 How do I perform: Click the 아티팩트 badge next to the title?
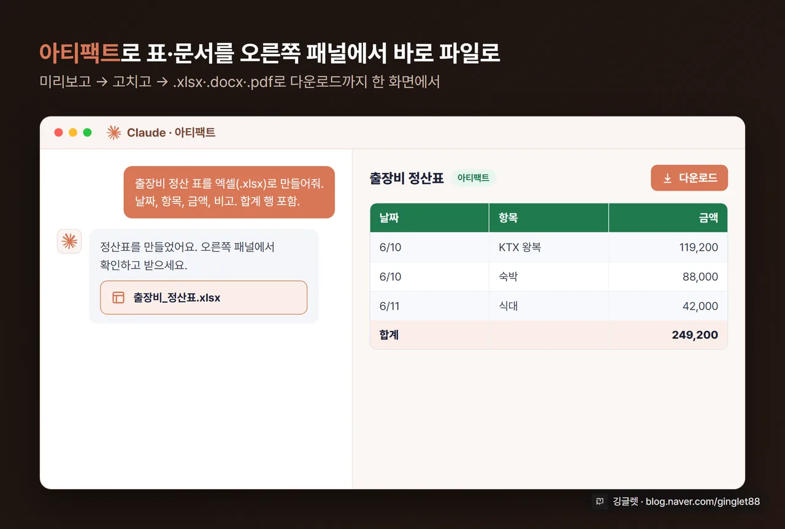coord(473,178)
